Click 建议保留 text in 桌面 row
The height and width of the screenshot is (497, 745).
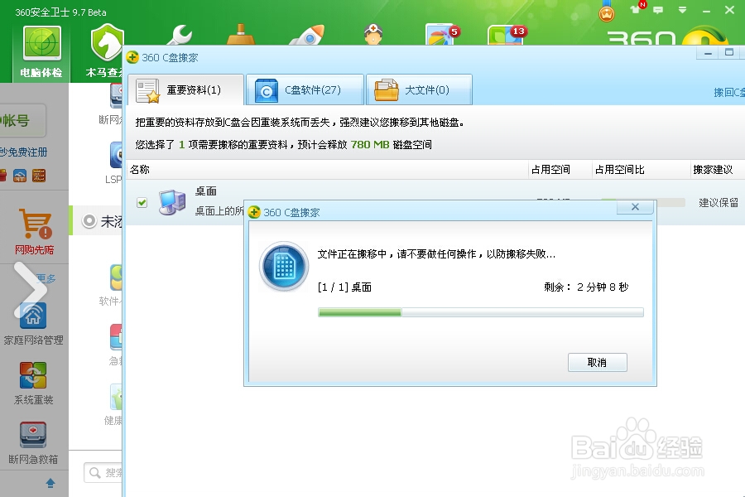click(x=719, y=203)
